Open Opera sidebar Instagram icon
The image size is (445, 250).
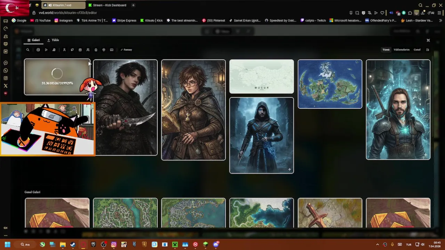pyautogui.click(x=6, y=78)
